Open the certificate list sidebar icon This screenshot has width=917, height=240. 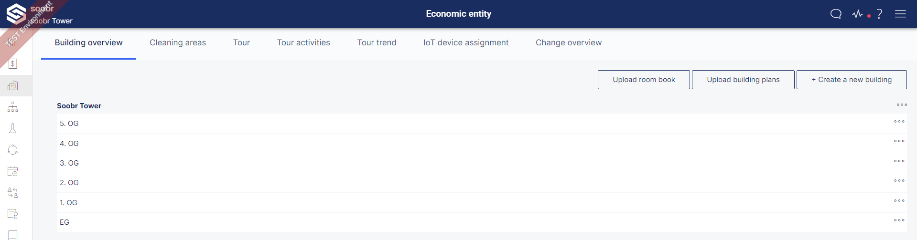[13, 214]
